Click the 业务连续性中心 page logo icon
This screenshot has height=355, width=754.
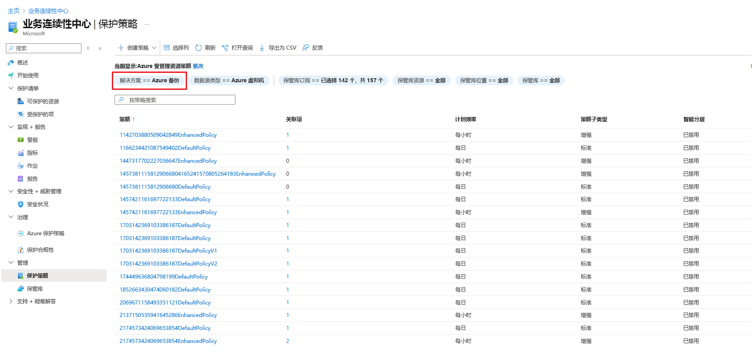(13, 27)
